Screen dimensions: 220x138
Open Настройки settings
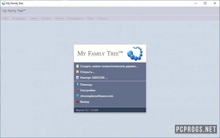(88, 90)
